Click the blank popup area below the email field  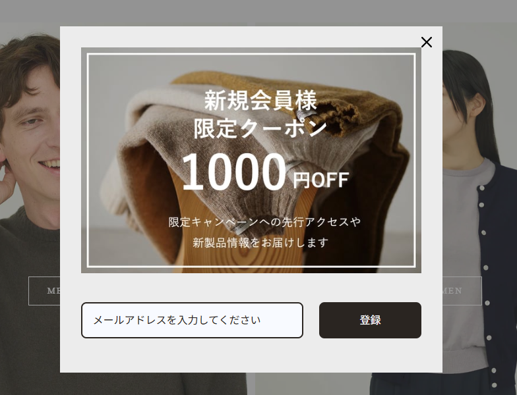pyautogui.click(x=251, y=355)
